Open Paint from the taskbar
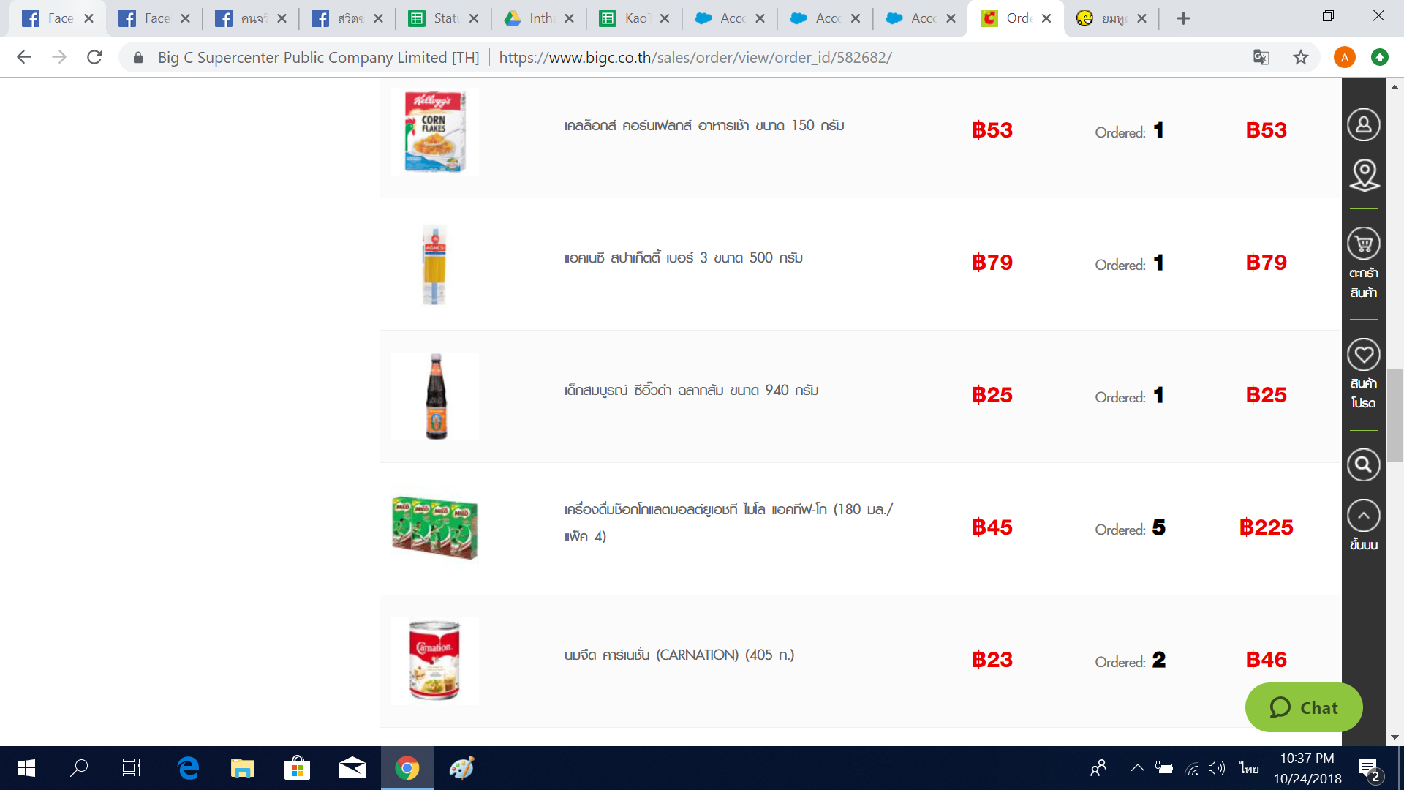 click(x=461, y=768)
